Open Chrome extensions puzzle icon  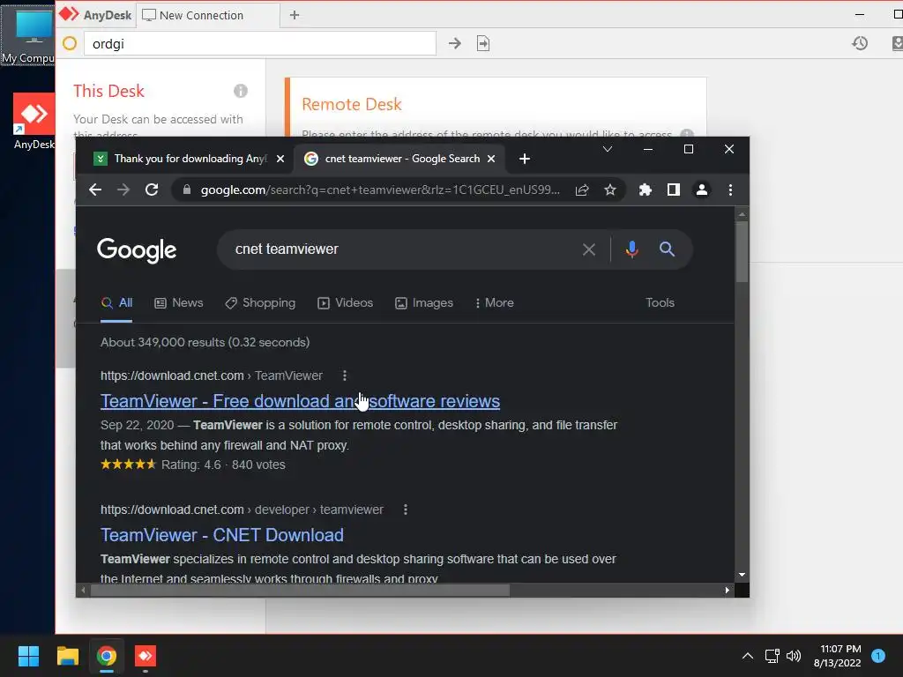(x=645, y=190)
